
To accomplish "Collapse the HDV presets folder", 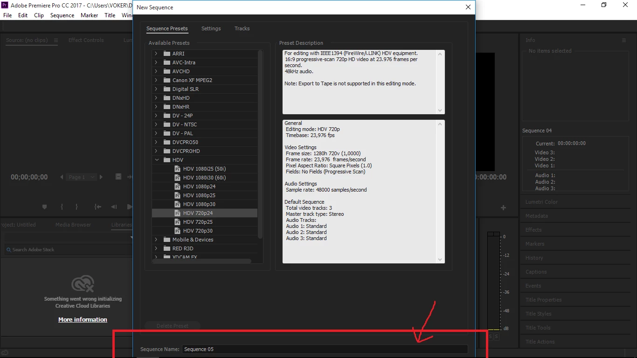I will [x=156, y=160].
